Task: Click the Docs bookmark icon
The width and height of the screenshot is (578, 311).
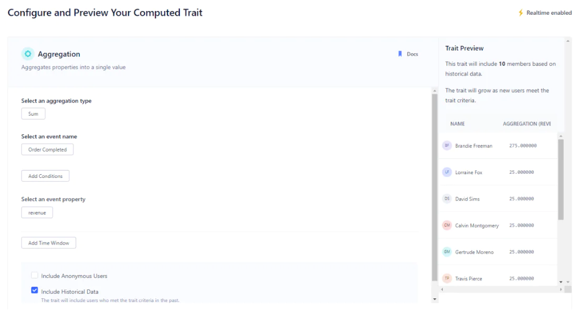Action: coord(400,54)
